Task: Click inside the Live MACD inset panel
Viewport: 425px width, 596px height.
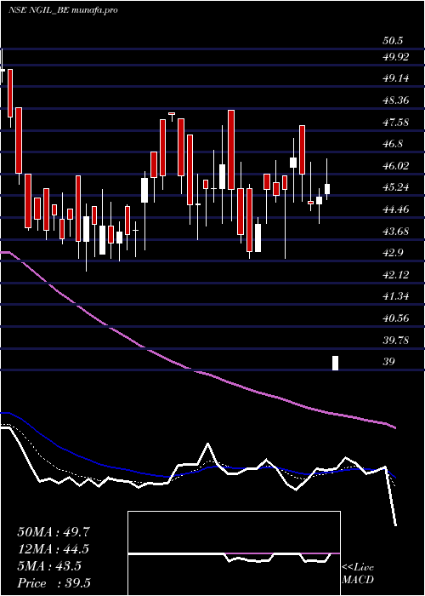Action: coord(234,553)
